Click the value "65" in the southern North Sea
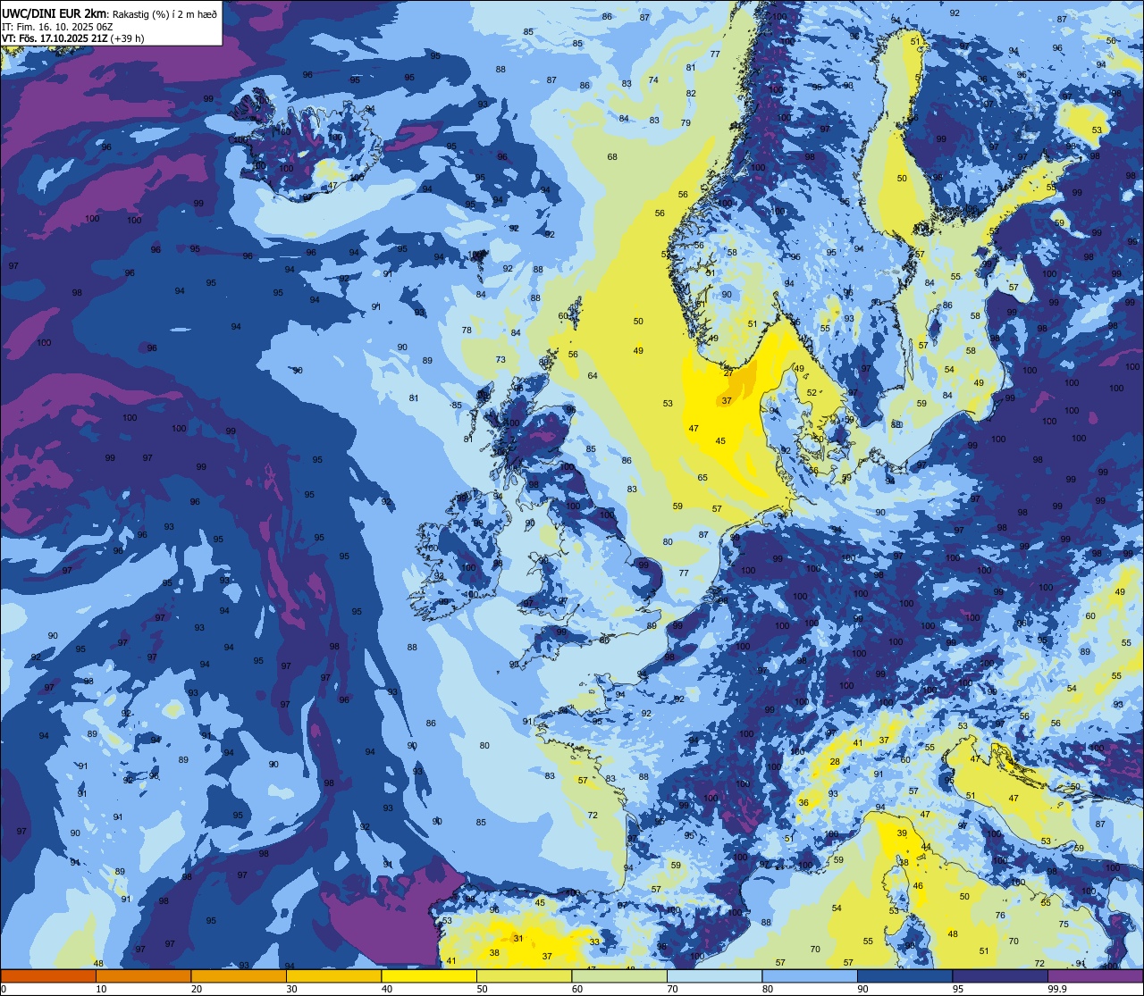The height and width of the screenshot is (996, 1144). point(702,478)
